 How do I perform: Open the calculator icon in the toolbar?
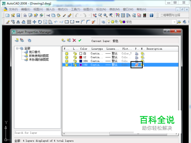click(144, 15)
